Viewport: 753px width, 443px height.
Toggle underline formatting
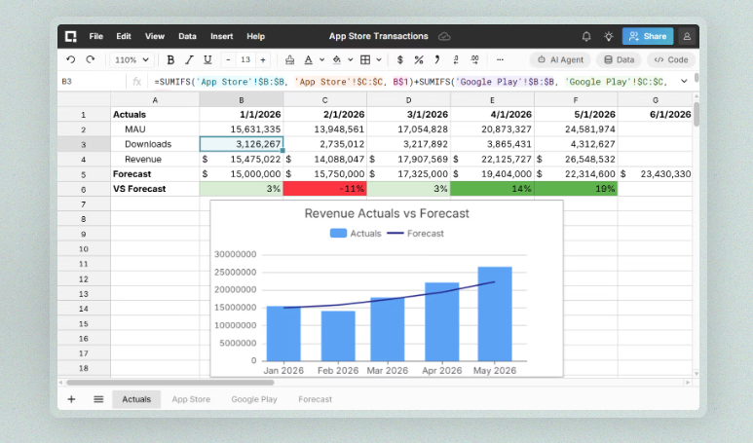tap(207, 60)
